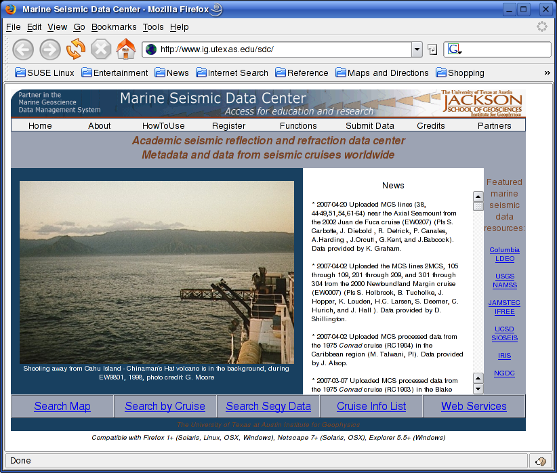Click the status bar security icon
Screen dimensions: 557x473
pos(541,461)
